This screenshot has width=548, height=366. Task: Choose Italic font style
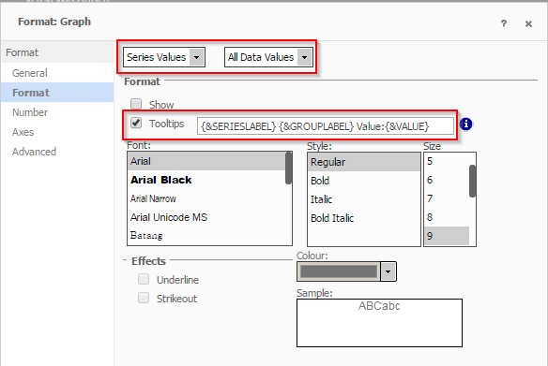(364, 199)
